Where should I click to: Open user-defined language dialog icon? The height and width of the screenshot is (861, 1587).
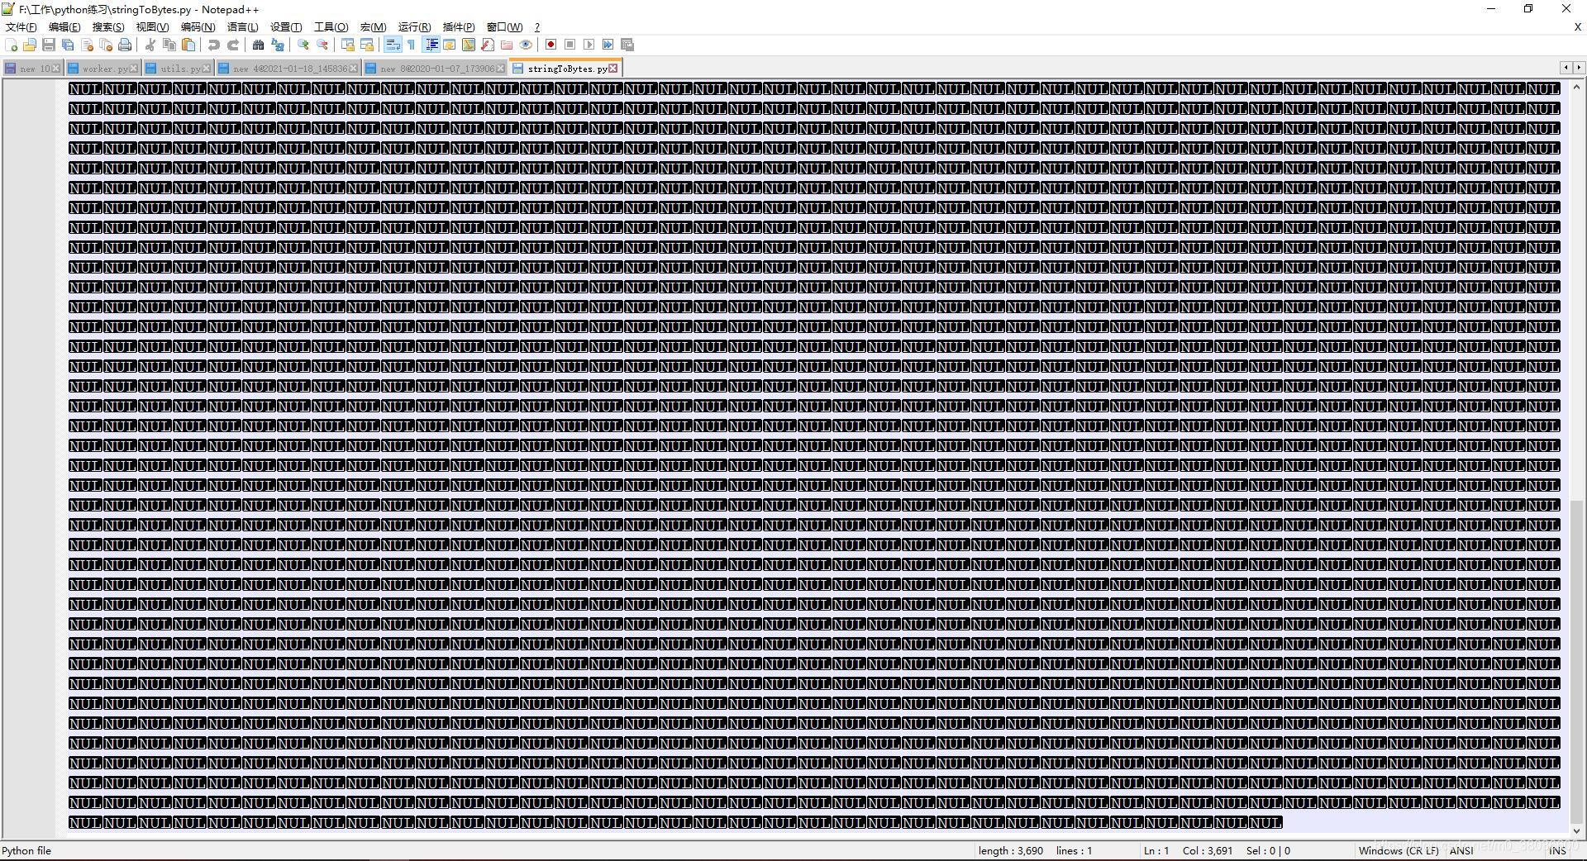[450, 45]
